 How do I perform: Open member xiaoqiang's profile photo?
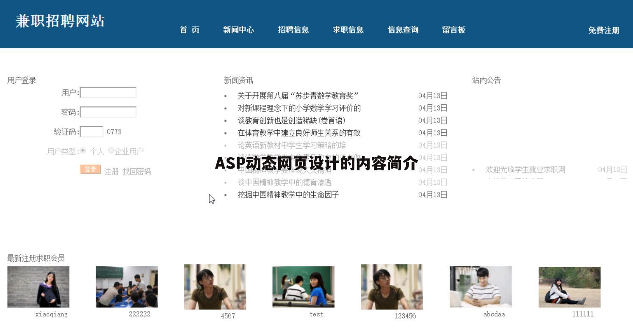38,287
